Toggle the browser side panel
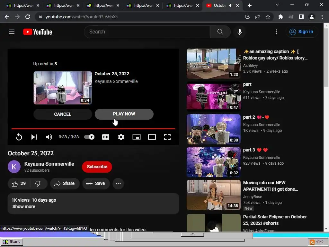 pos(301,17)
